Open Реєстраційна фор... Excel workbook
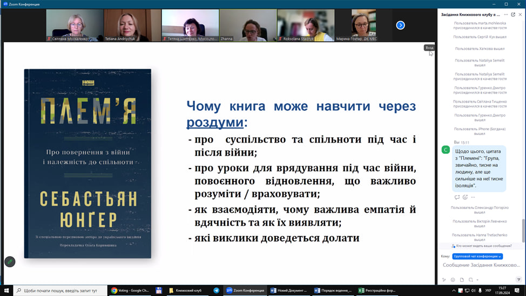The image size is (526, 296). (x=377, y=290)
